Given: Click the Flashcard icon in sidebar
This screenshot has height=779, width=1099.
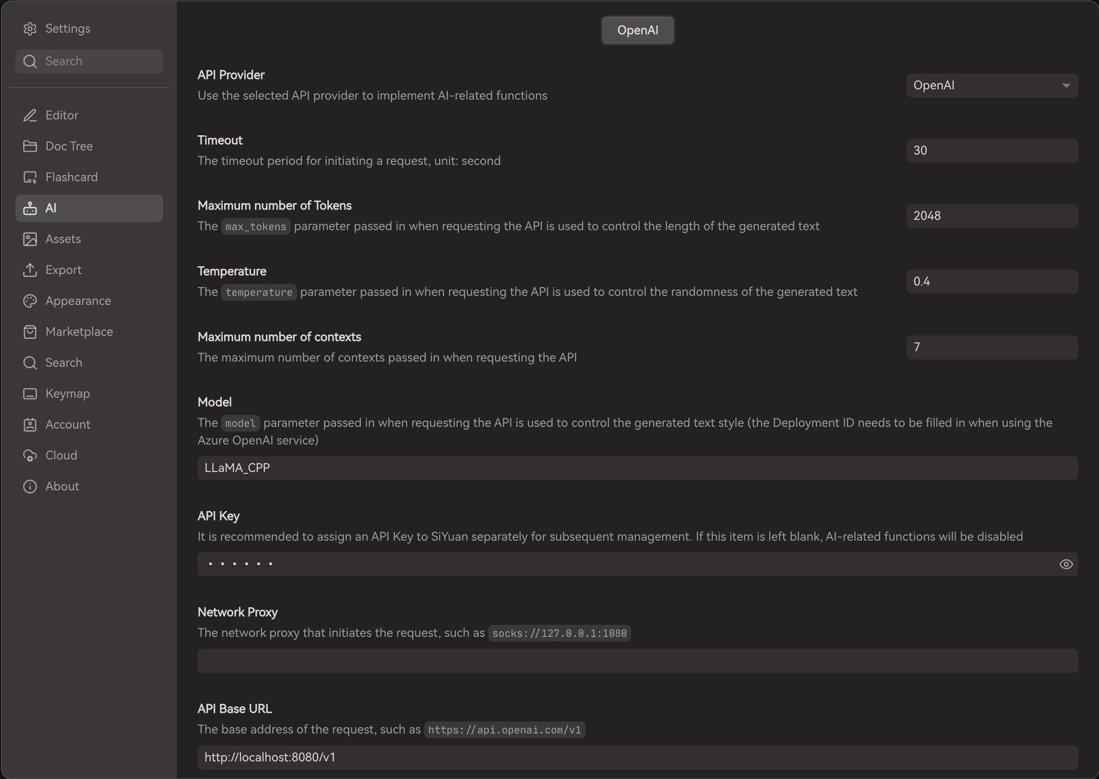Looking at the screenshot, I should pos(30,177).
